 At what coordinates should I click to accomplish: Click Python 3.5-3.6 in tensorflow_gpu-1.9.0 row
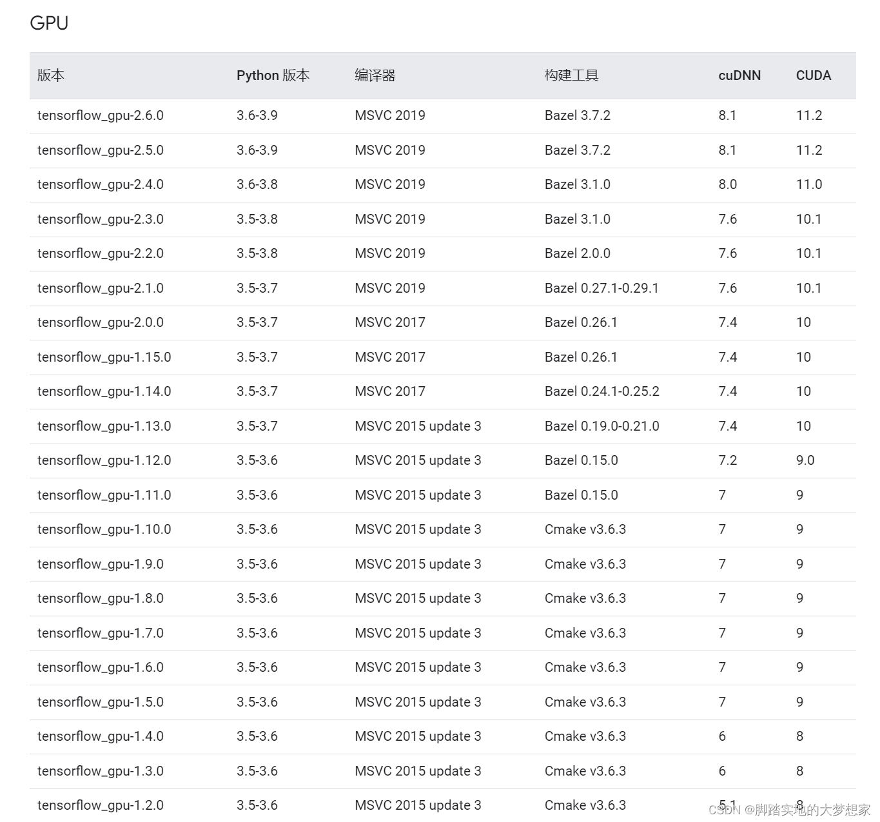[x=257, y=564]
